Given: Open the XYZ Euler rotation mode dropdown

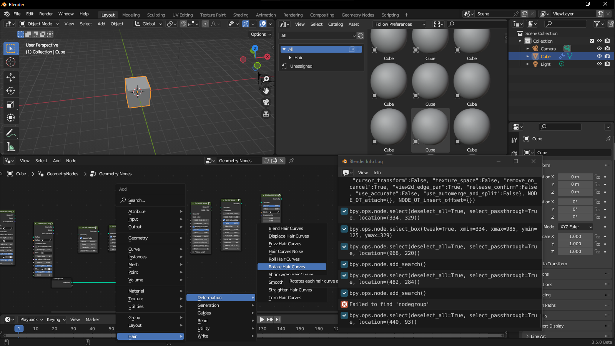Looking at the screenshot, I should coord(575,227).
